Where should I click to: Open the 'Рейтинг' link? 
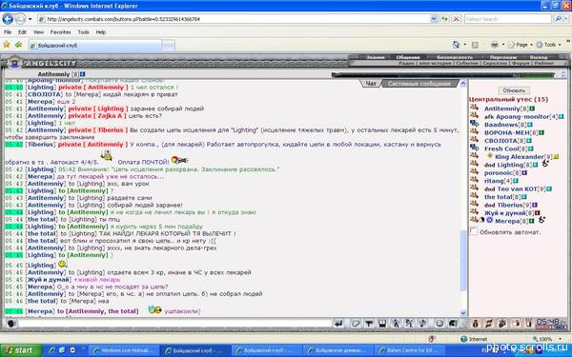click(x=544, y=63)
